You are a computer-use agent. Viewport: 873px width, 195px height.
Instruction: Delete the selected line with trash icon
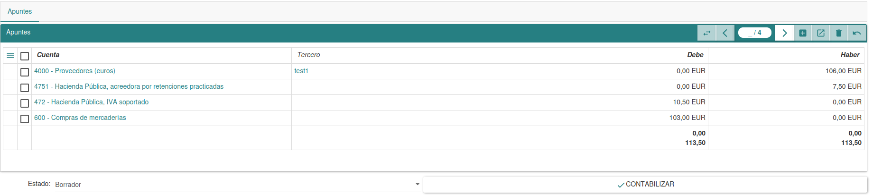[839, 33]
